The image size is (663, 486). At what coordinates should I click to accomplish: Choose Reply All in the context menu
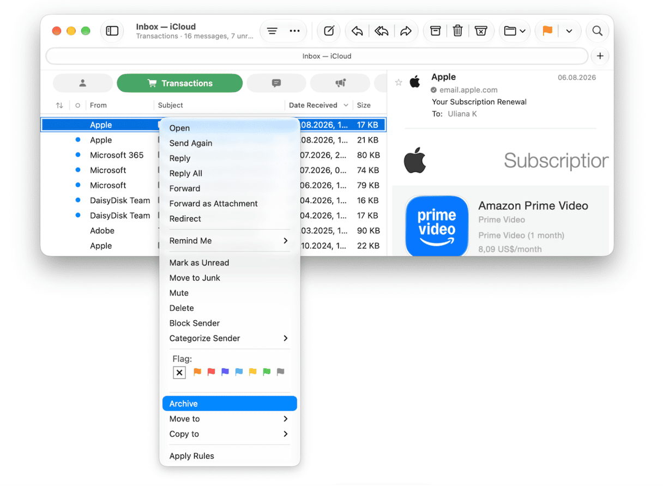pos(230,173)
